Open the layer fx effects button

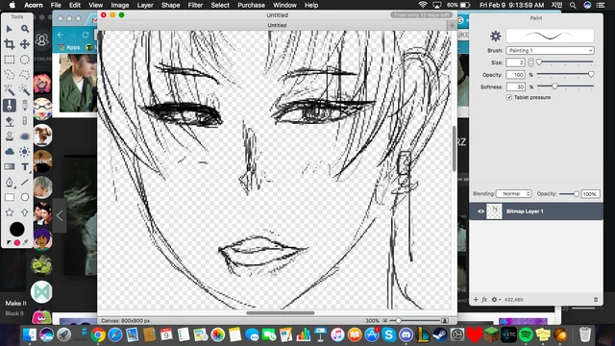(x=484, y=299)
